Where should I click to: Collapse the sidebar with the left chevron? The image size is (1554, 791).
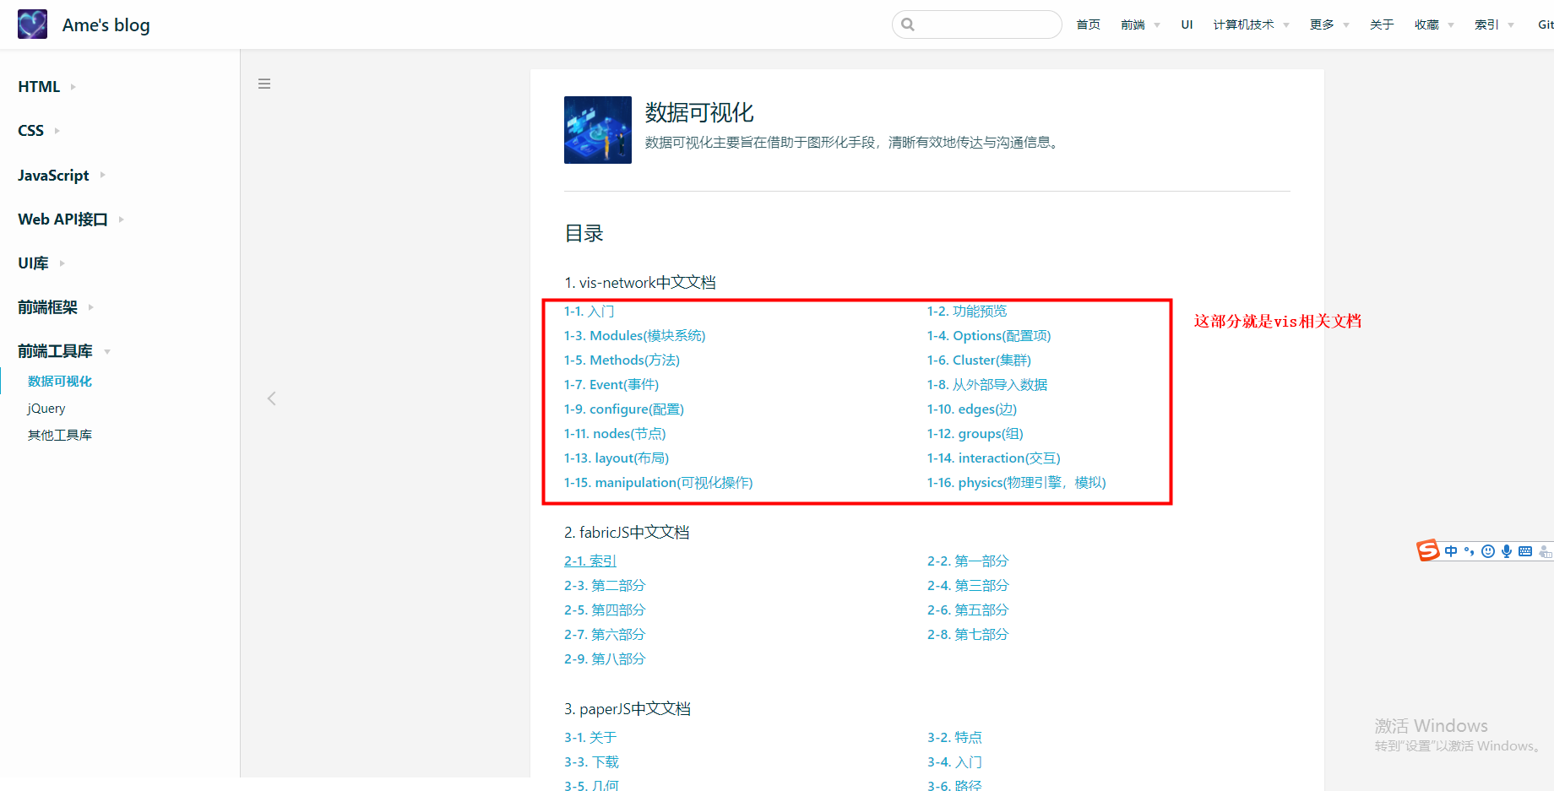tap(271, 398)
